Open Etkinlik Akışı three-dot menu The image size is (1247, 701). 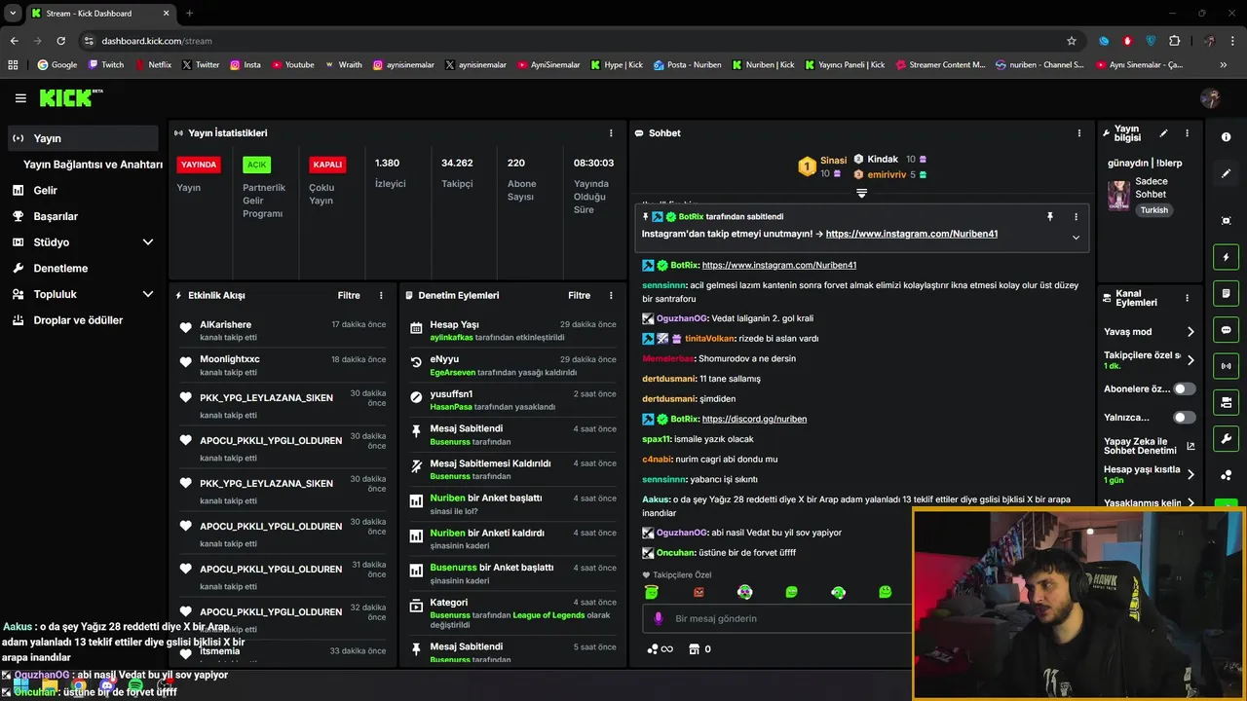pos(381,295)
